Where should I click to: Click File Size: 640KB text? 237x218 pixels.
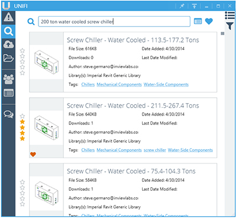(82, 114)
